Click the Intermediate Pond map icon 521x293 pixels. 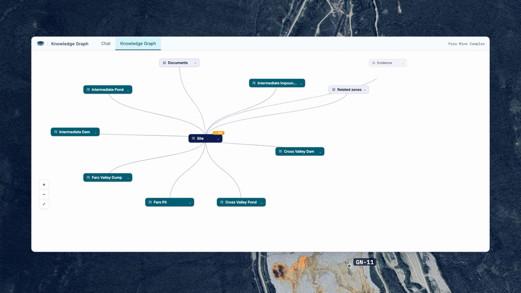coord(88,90)
